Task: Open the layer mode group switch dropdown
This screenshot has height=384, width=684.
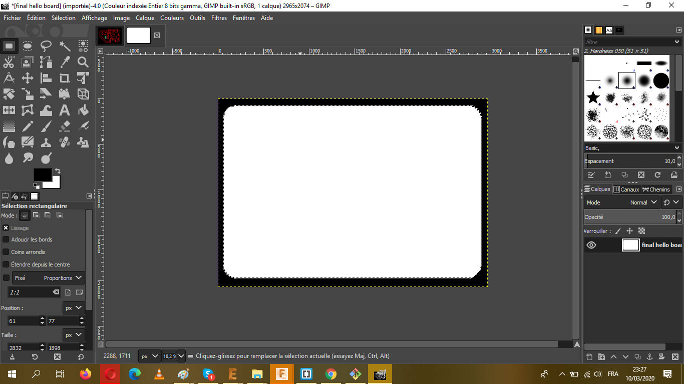Action: click(x=671, y=202)
